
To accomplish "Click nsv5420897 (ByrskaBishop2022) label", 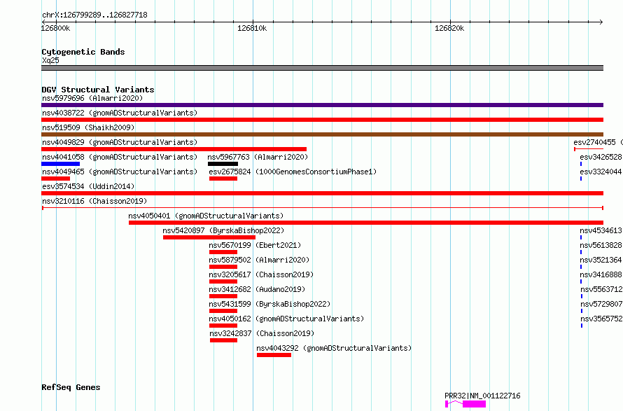I will point(223,230).
